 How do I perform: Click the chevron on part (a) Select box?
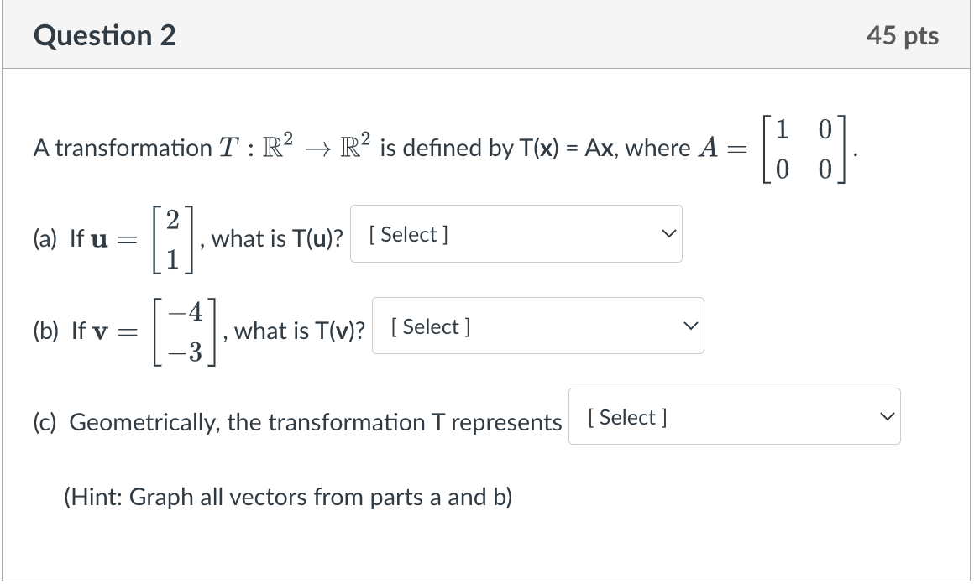(668, 233)
